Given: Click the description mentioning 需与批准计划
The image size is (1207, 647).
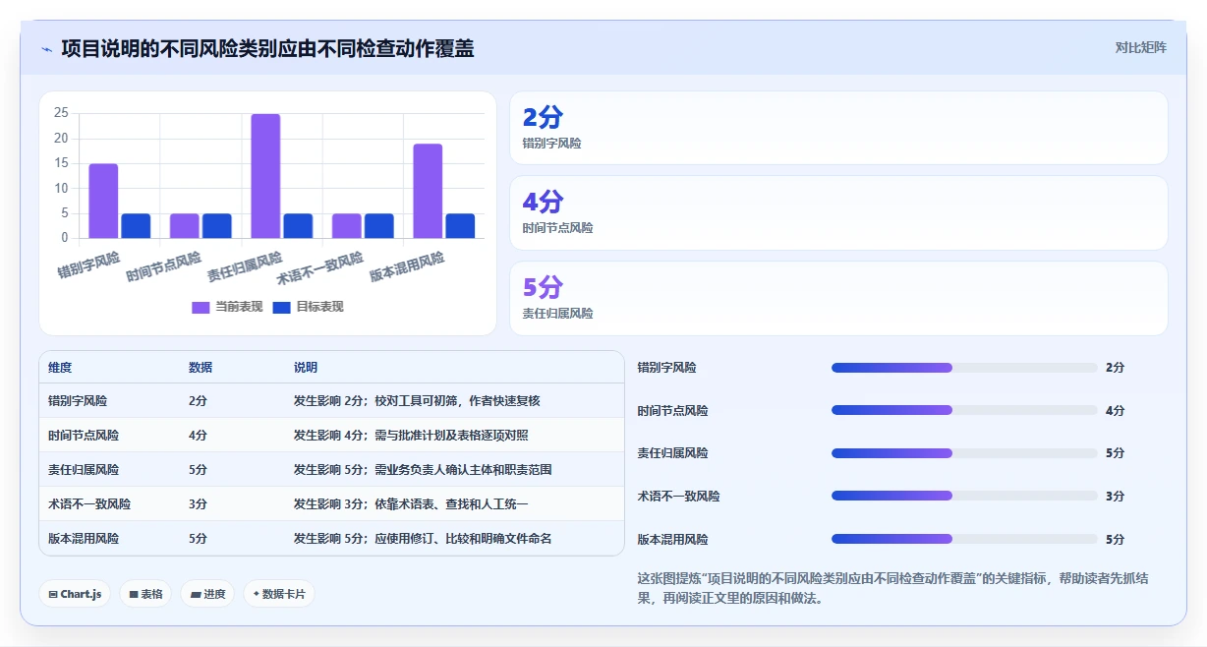Looking at the screenshot, I should coord(411,435).
